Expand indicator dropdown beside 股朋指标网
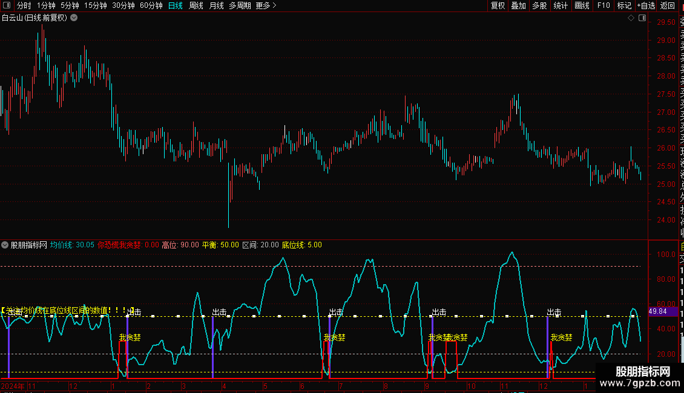Screen dimensions: 684x393 pos(5,245)
